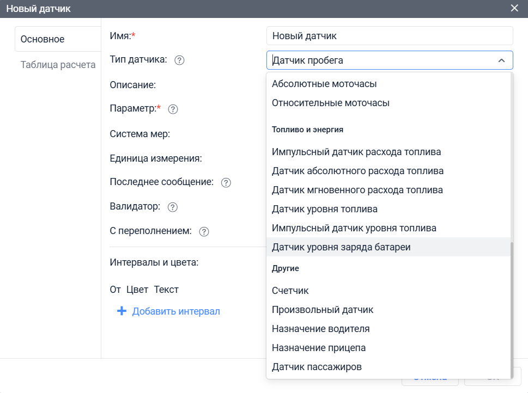Open help for "Последнее сообщение"
Viewport: 528px width, 393px height.
pos(226,183)
